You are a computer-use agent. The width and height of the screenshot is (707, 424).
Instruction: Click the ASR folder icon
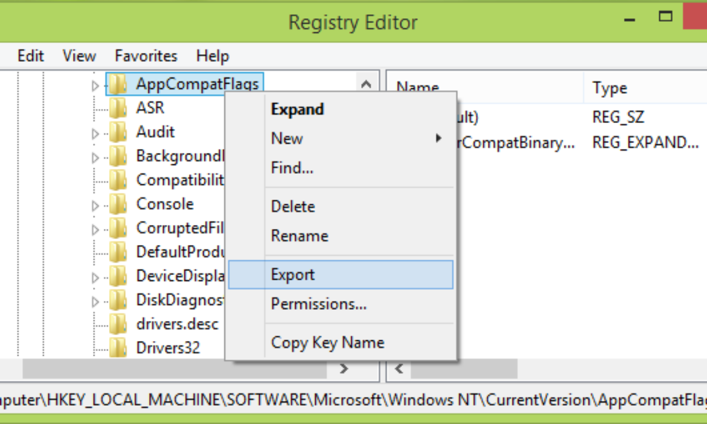click(118, 108)
